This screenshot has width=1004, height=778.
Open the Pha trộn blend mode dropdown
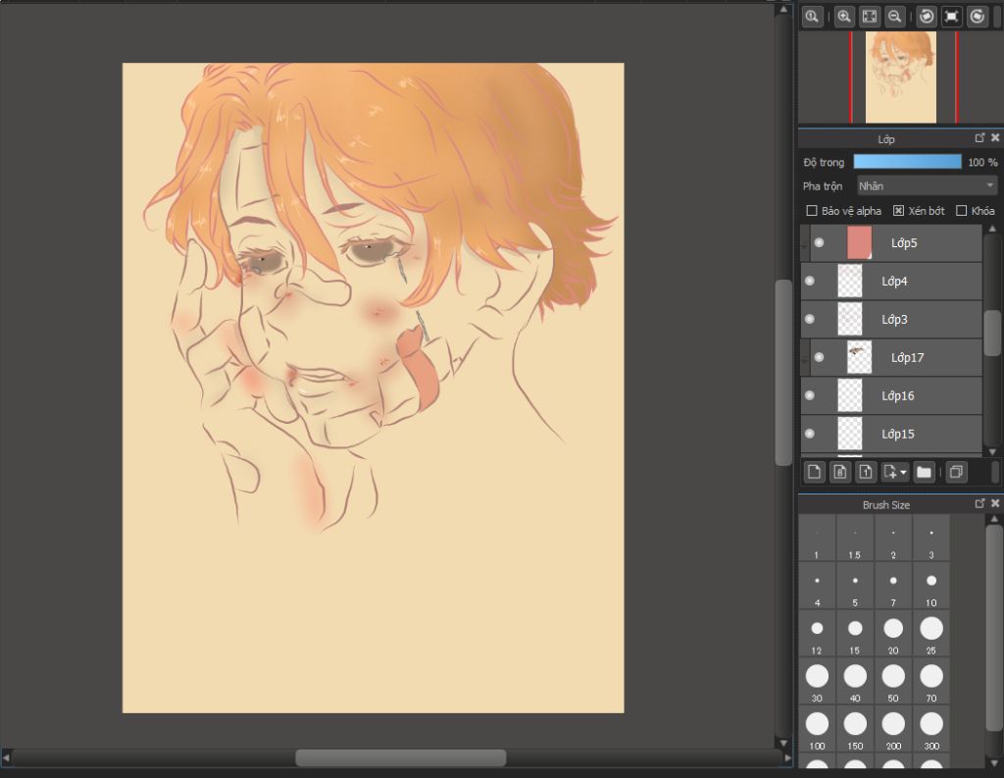coord(927,185)
